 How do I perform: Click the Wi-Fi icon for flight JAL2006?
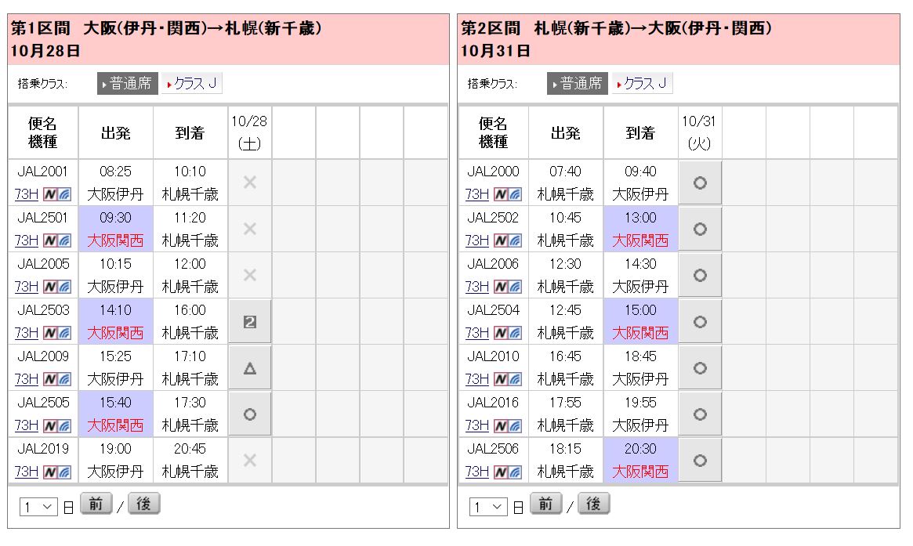515,287
